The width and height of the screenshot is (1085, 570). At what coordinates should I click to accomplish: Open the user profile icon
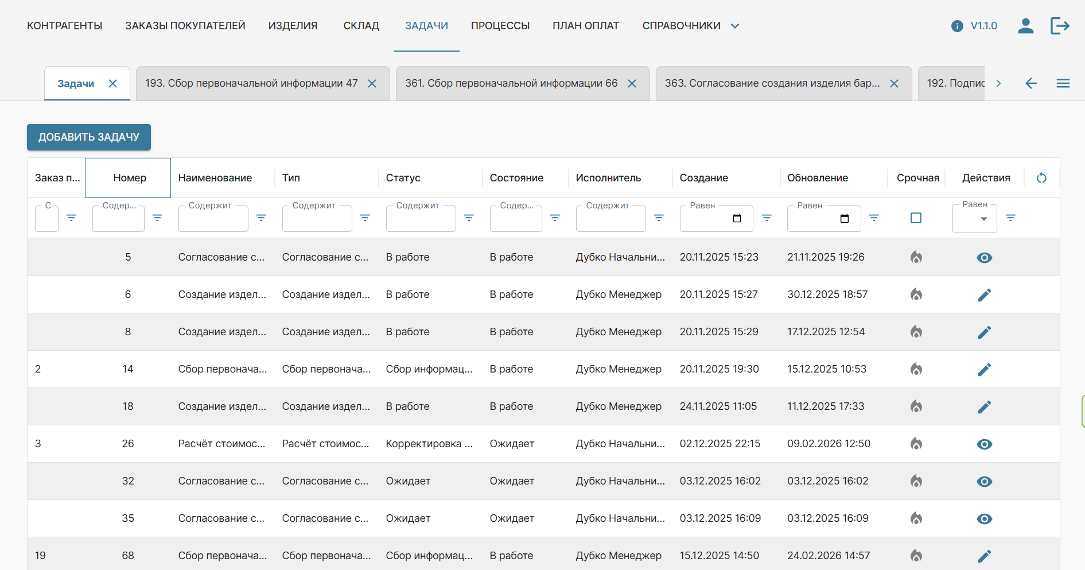point(1025,26)
